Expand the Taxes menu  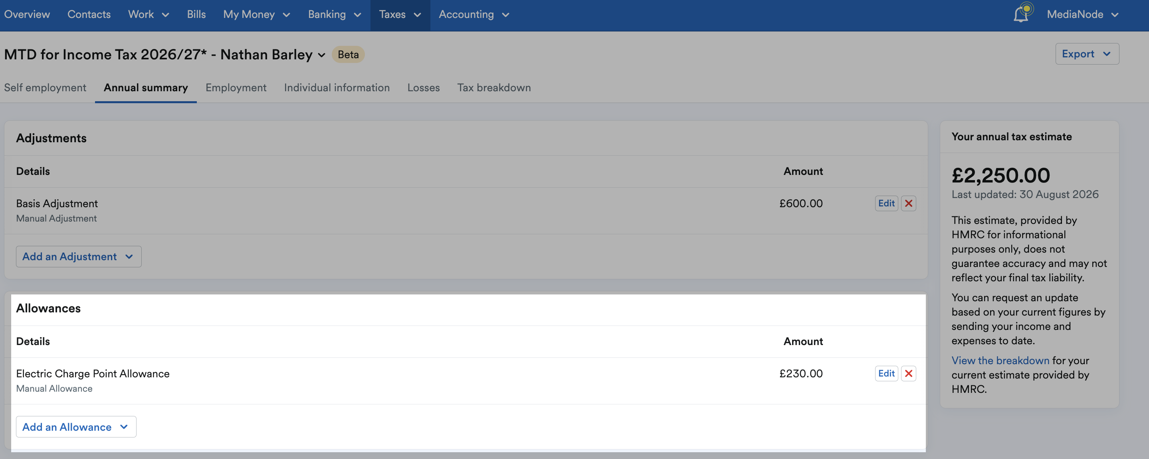(x=400, y=15)
